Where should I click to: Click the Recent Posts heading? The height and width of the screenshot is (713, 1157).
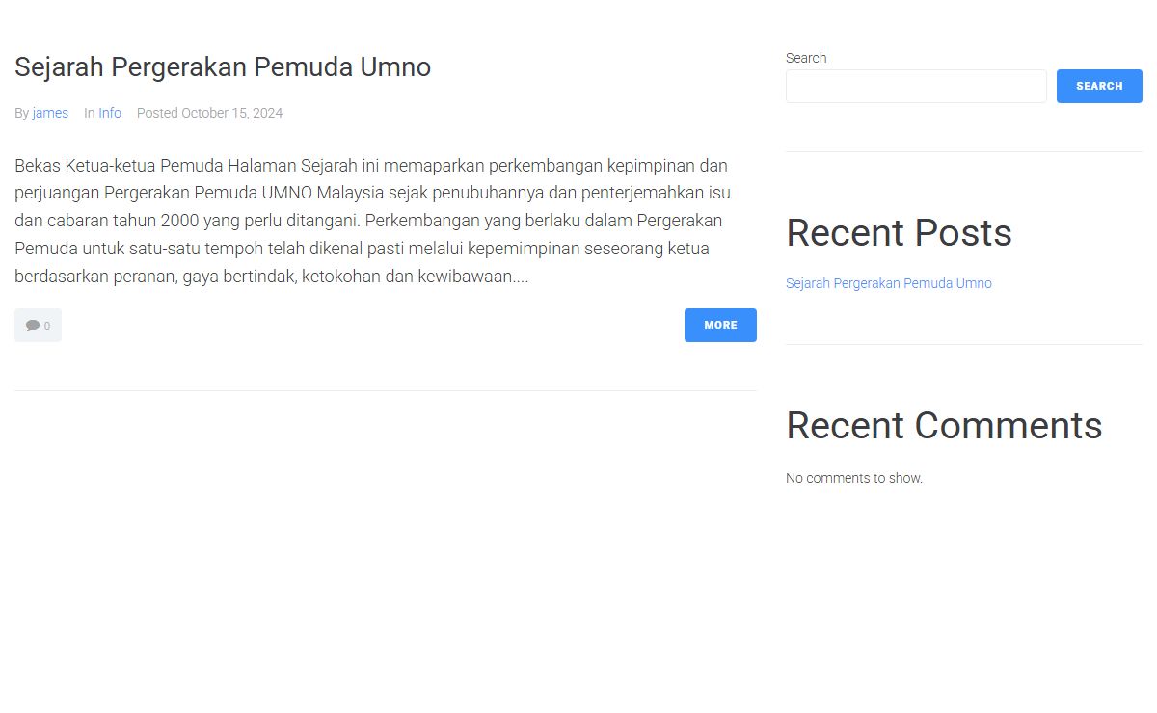point(899,233)
